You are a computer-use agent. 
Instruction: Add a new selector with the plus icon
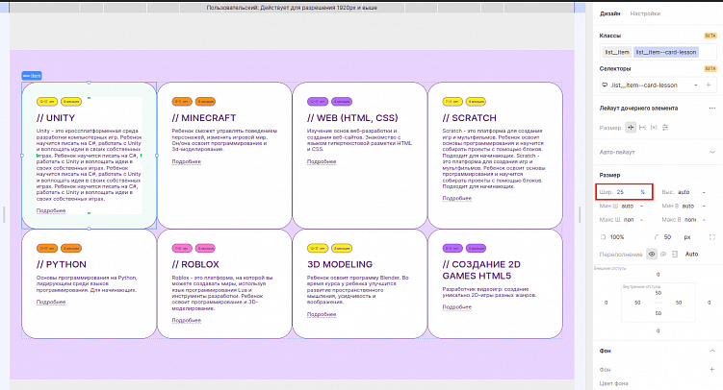click(709, 85)
